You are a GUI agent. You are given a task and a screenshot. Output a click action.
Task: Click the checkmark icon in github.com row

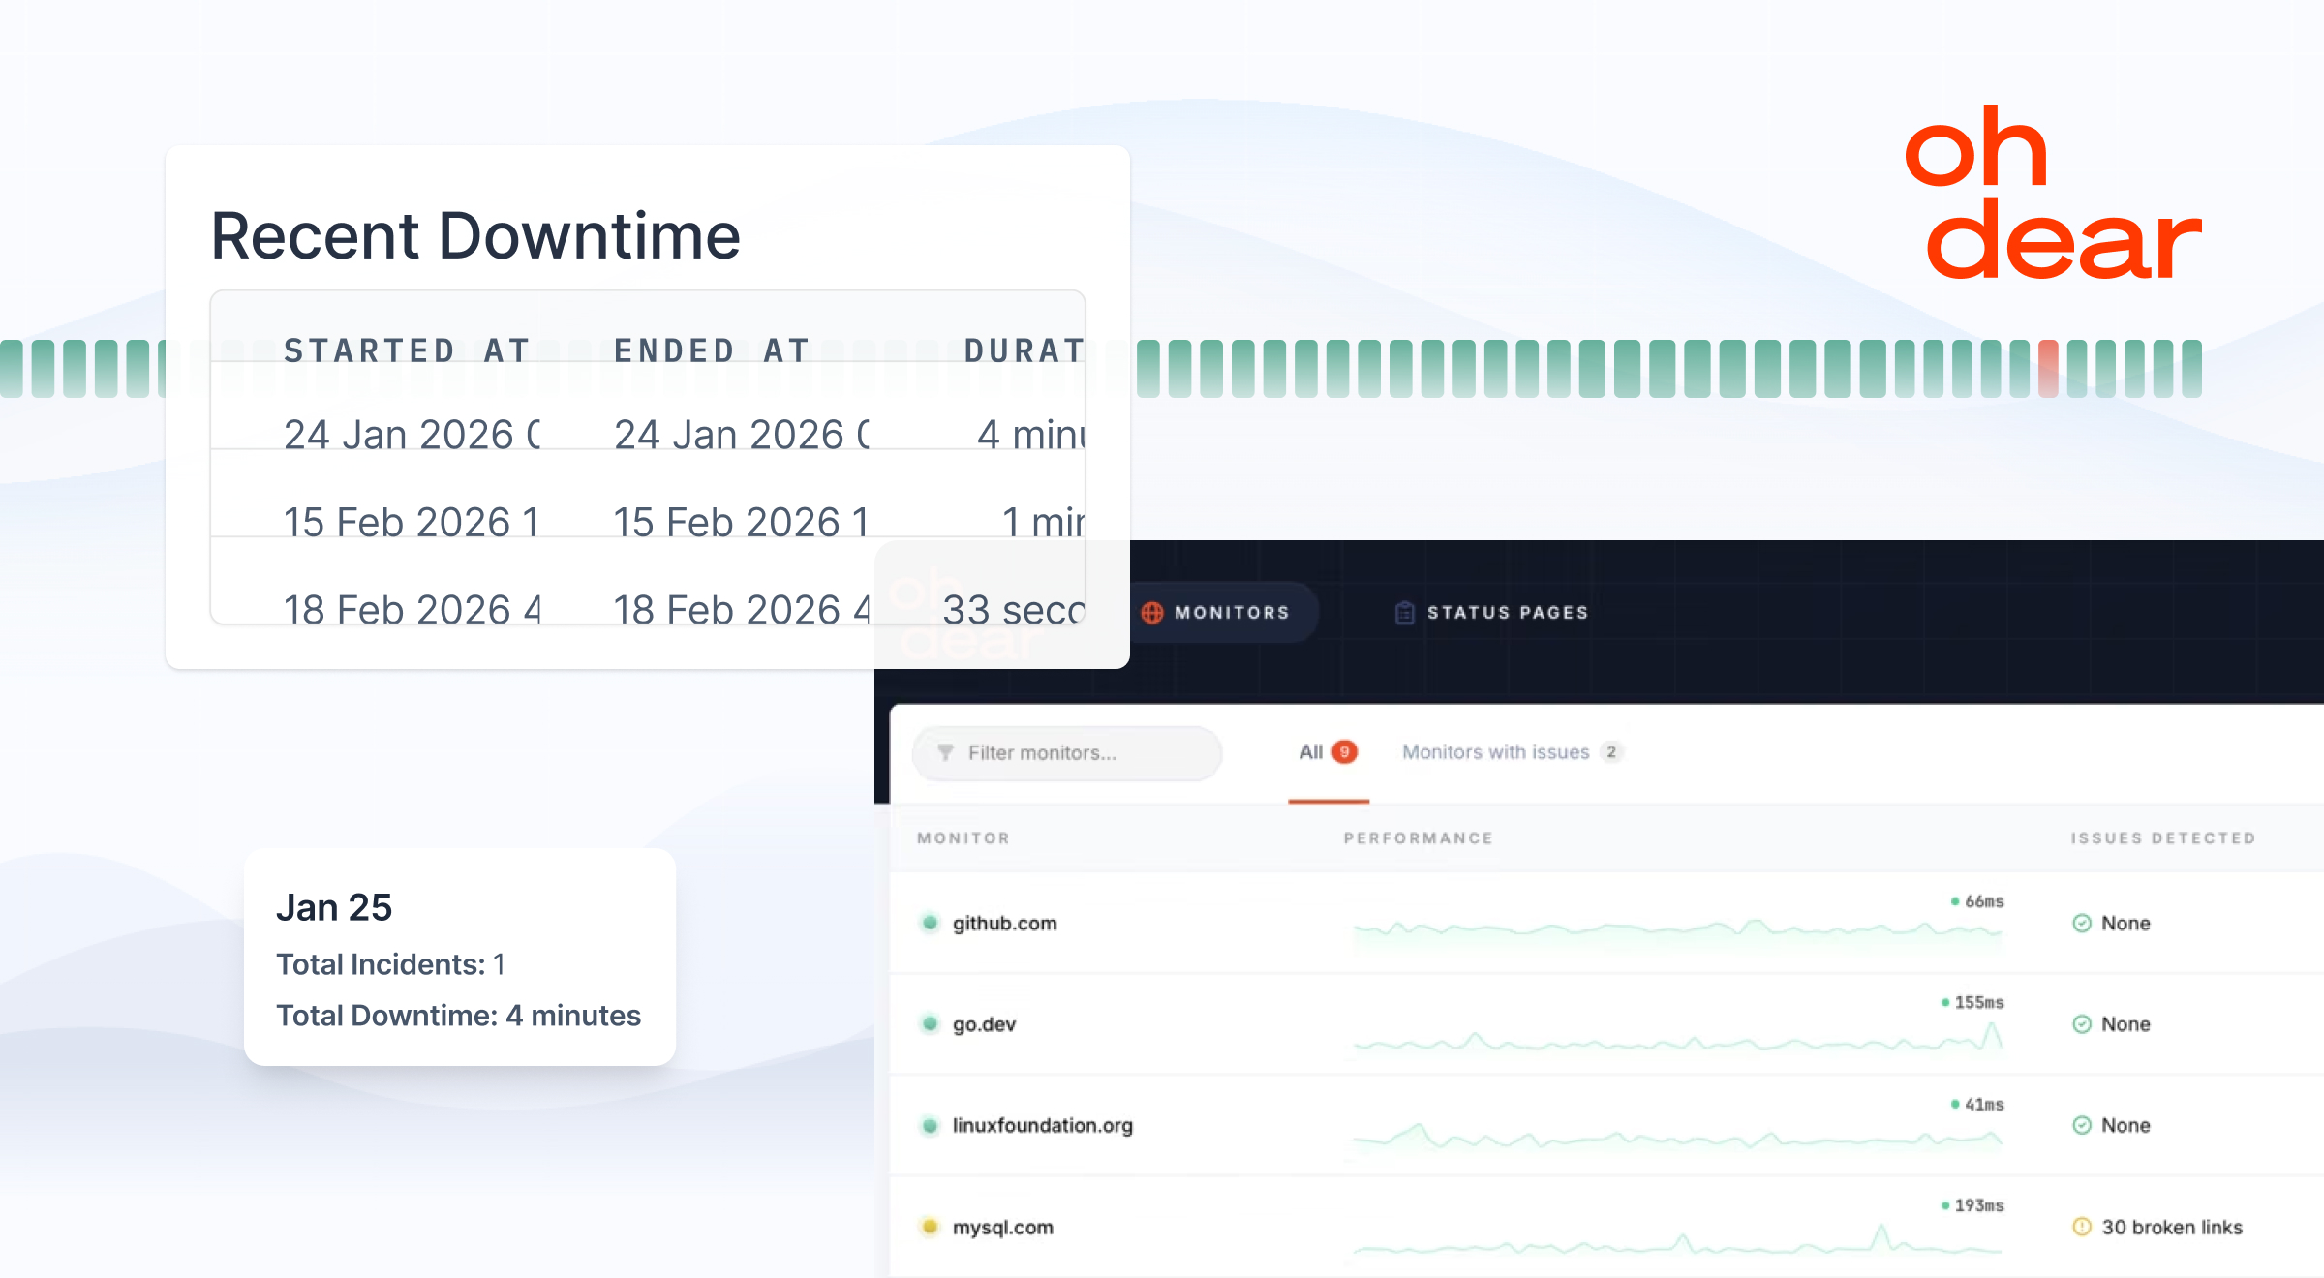pos(2082,924)
